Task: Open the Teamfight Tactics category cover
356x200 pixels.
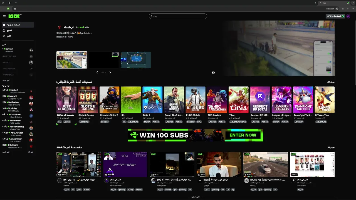Action: (x=303, y=100)
